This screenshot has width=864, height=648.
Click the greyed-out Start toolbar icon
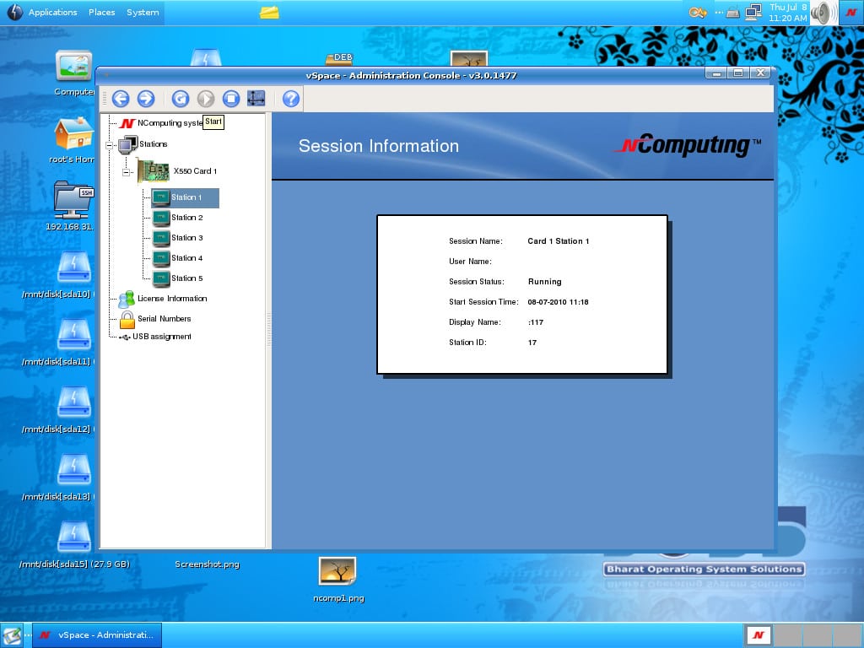click(206, 99)
